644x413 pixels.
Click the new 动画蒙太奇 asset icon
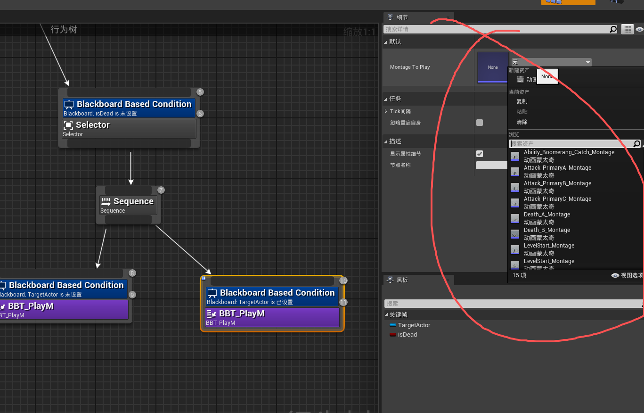click(x=520, y=80)
